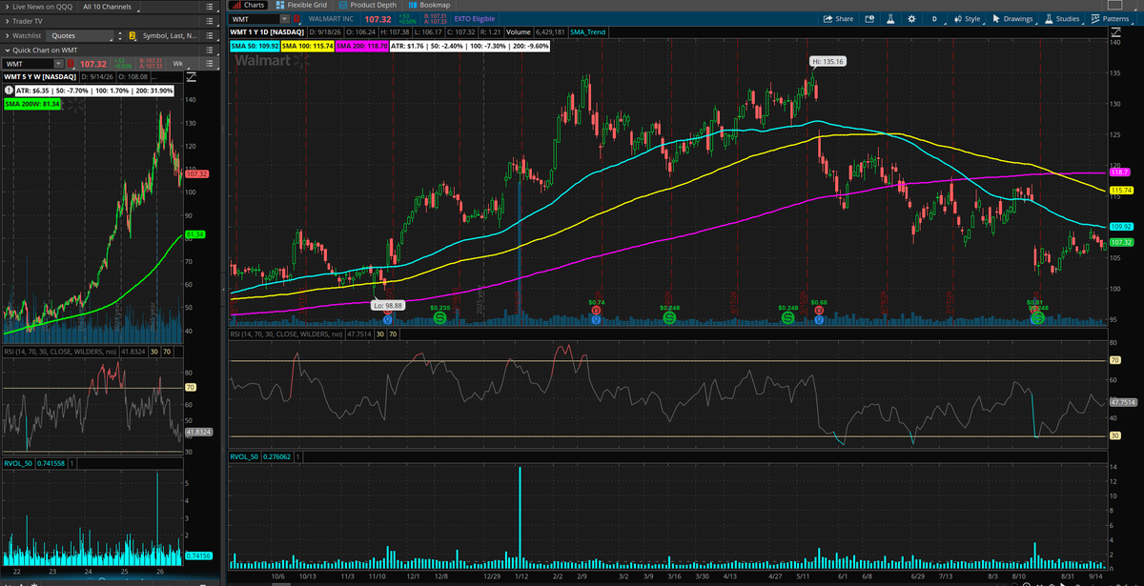Click the ATR warning icon in quick chart

click(x=8, y=90)
